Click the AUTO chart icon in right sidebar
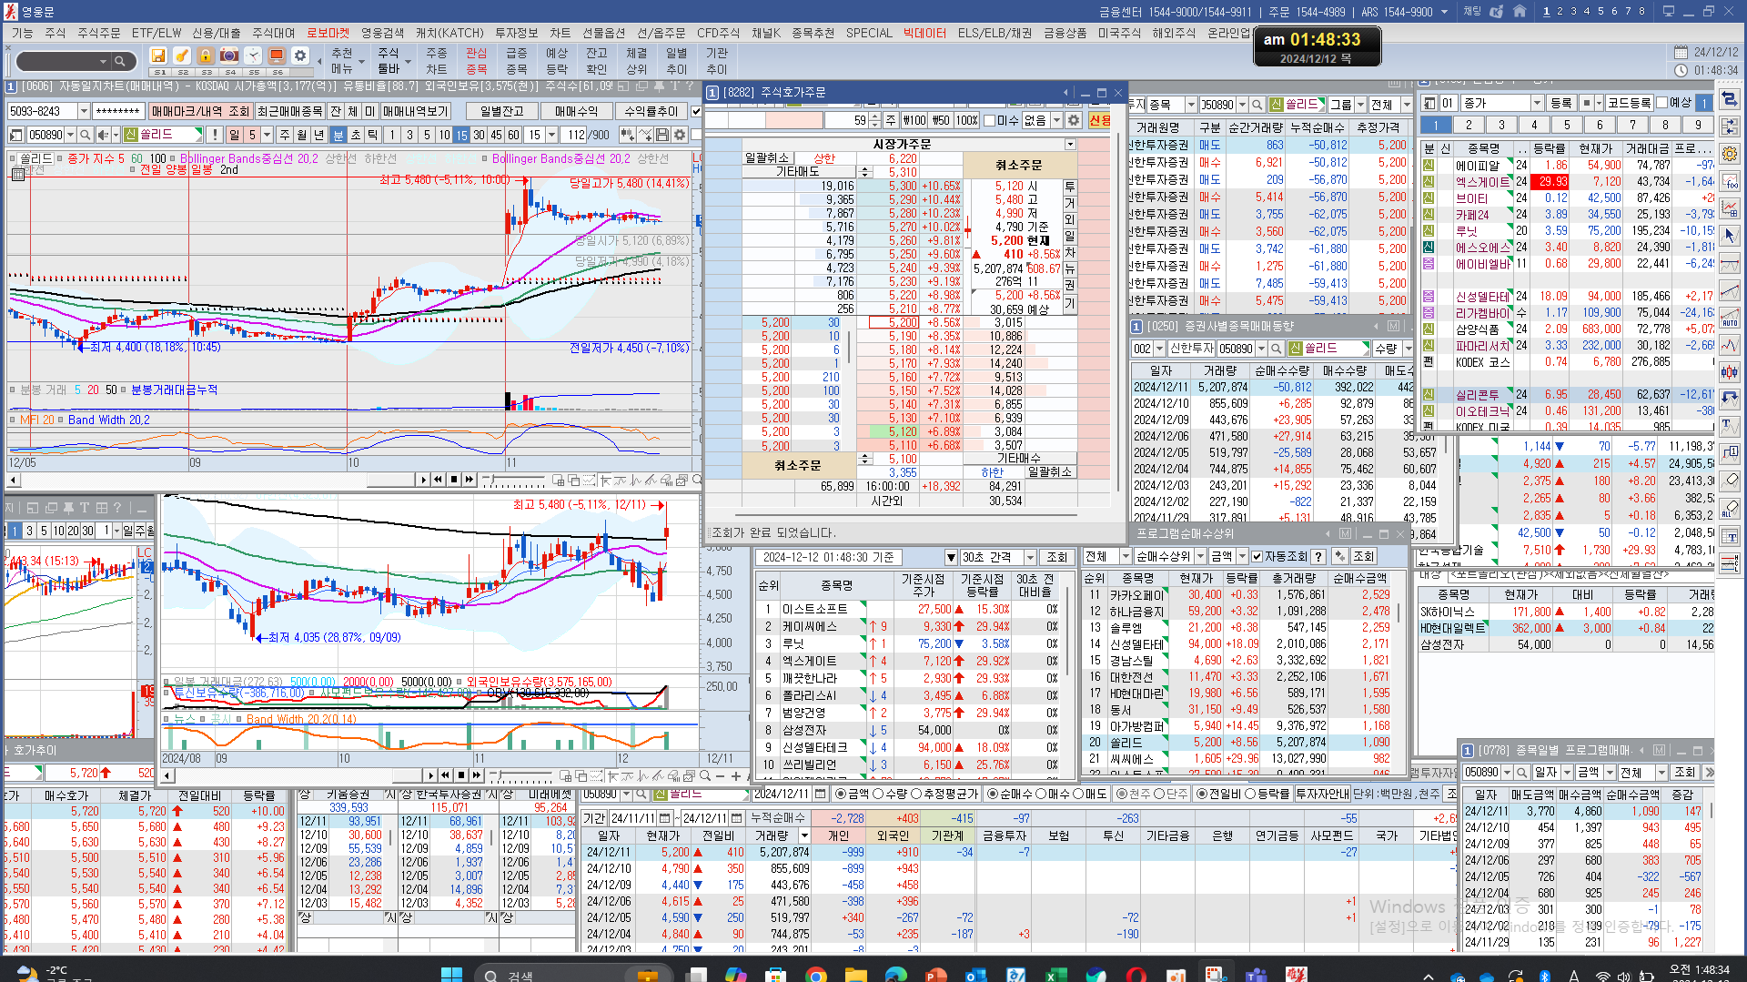This screenshot has width=1747, height=982. [1729, 318]
